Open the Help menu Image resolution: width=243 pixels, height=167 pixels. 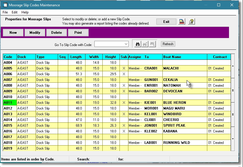pos(25,12)
